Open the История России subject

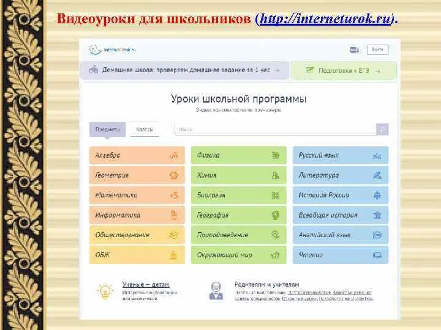341,195
